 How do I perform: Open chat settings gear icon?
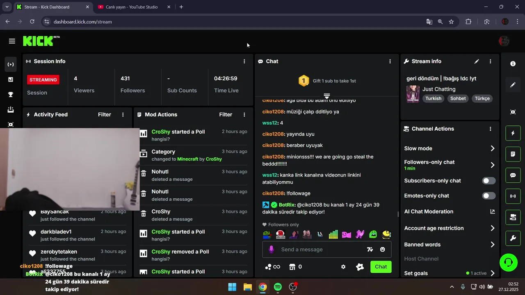tap(343, 267)
